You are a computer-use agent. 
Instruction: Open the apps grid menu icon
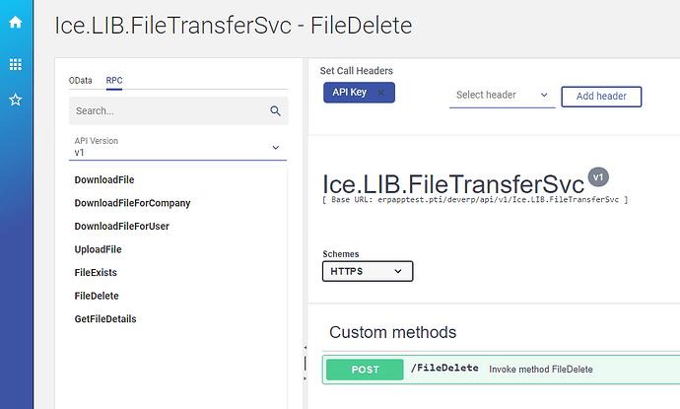click(15, 64)
